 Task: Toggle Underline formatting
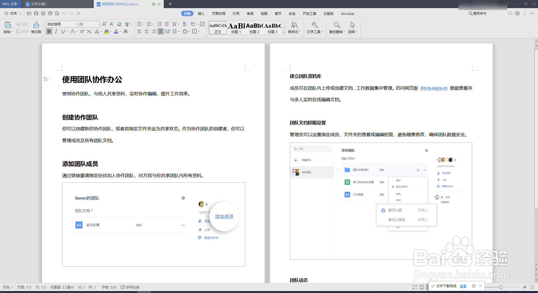[63, 32]
